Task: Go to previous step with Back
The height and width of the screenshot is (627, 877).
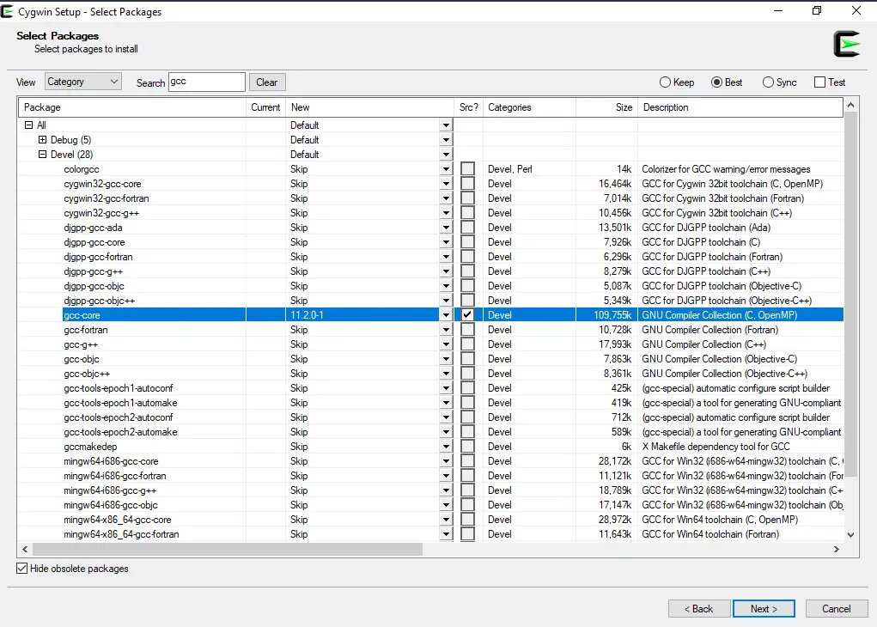Action: pyautogui.click(x=699, y=609)
